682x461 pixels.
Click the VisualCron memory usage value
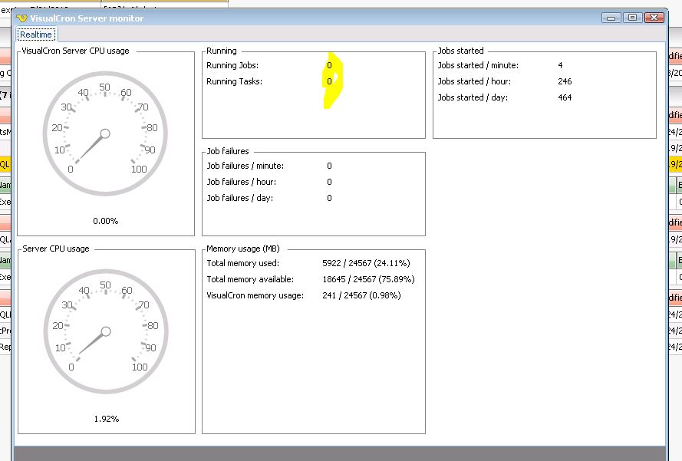point(361,295)
